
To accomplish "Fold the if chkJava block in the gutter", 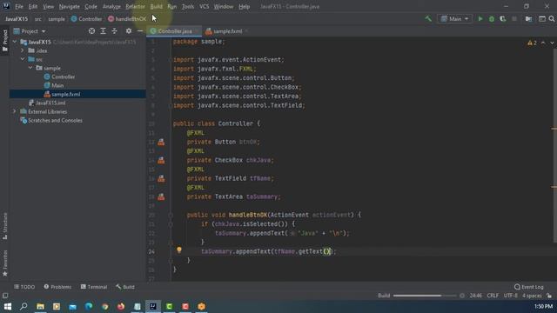I will (171, 224).
